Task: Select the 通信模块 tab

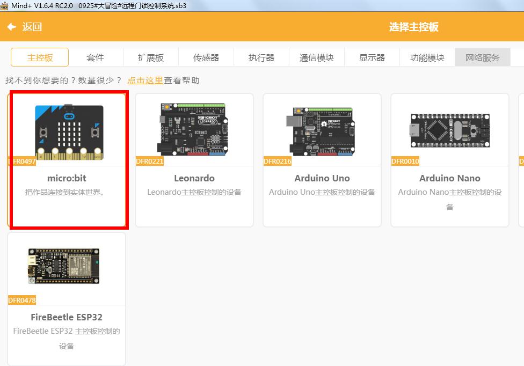Action: (316, 57)
